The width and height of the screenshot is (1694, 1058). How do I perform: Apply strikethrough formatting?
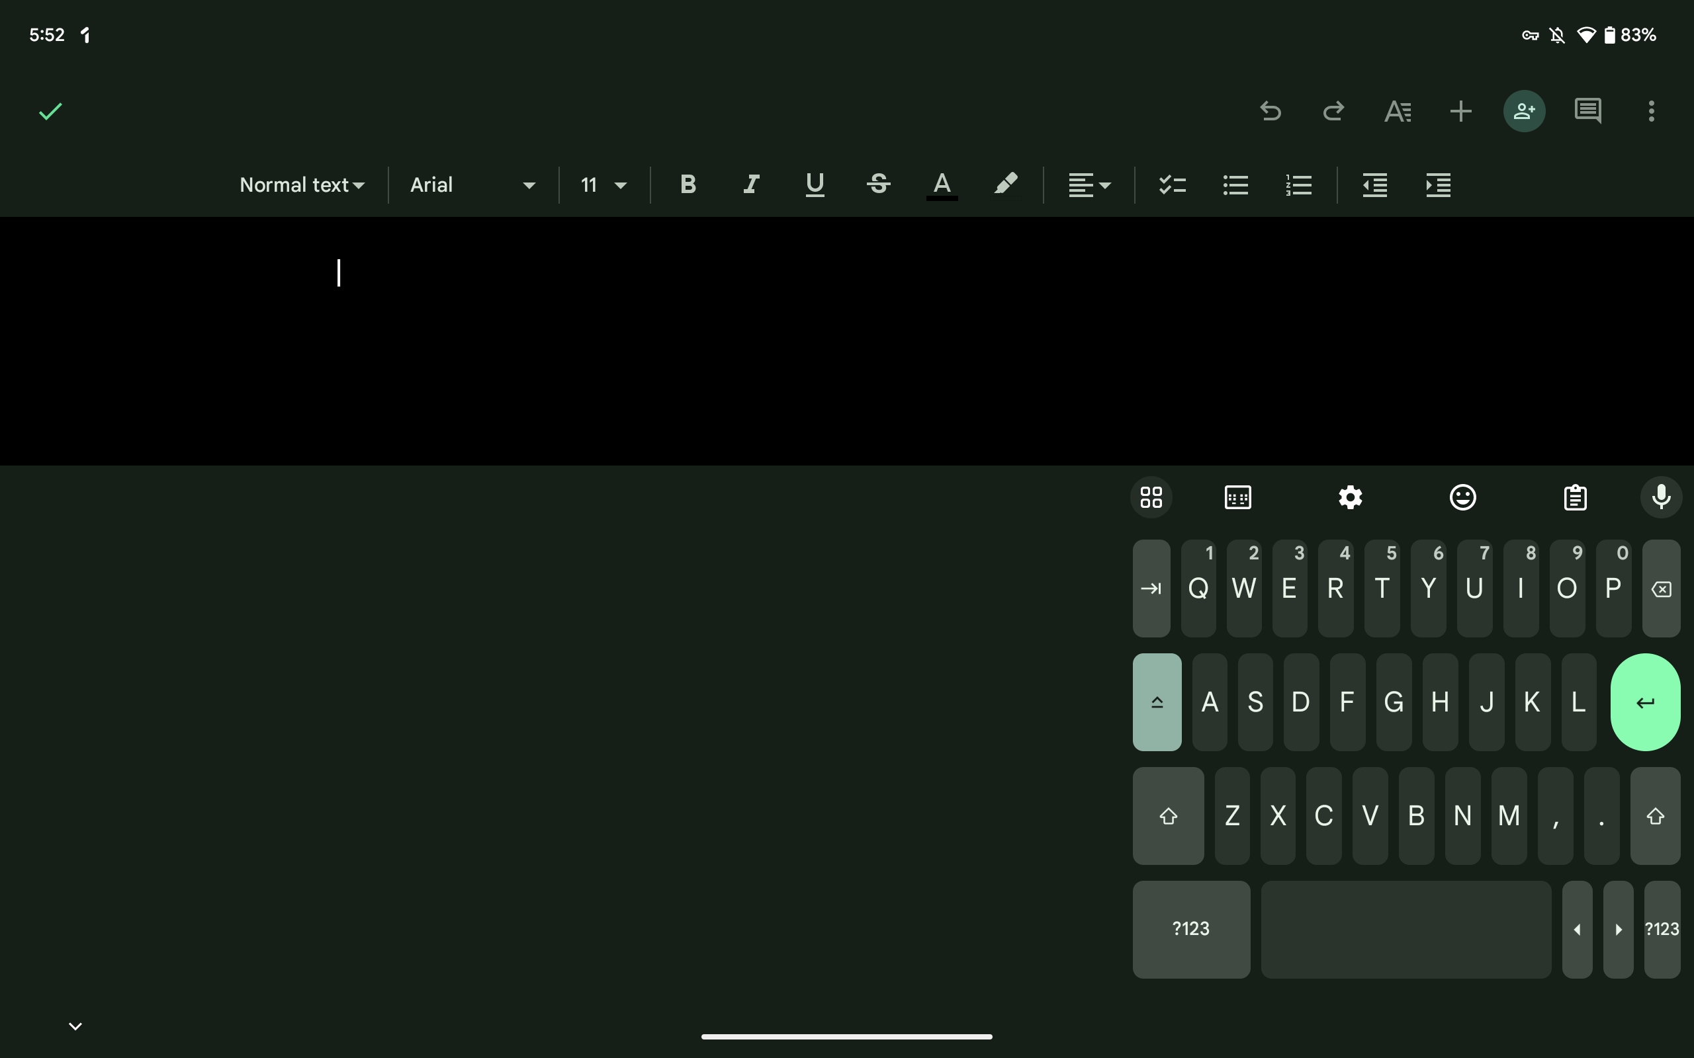(879, 184)
